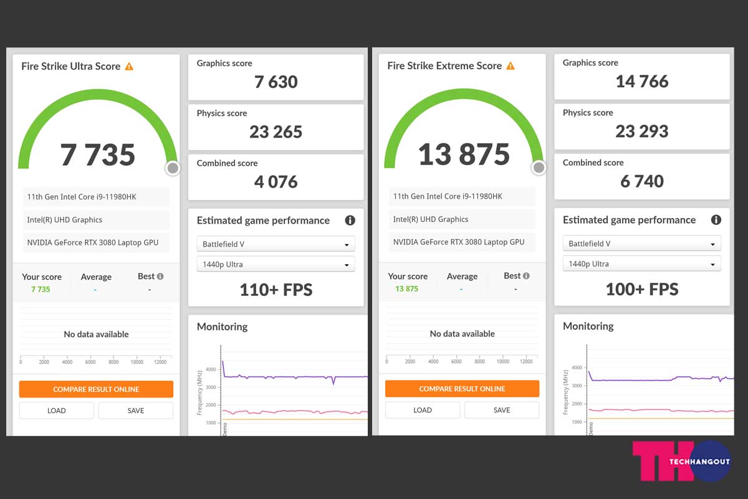Screen dimensions: 748x499
Task: Click LOAD in the Fire Strike Ultra panel
Action: coord(57,411)
